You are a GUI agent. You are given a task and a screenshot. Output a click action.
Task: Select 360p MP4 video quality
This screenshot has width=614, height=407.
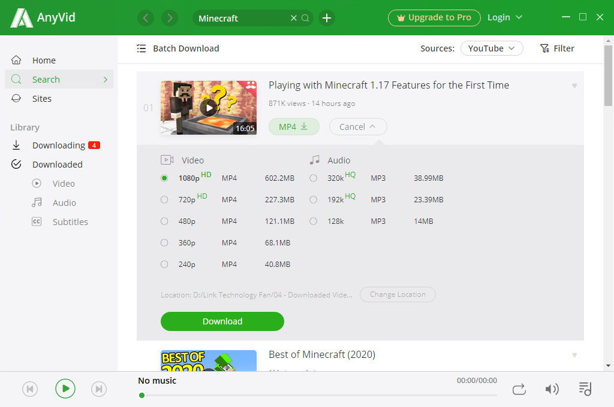point(164,243)
